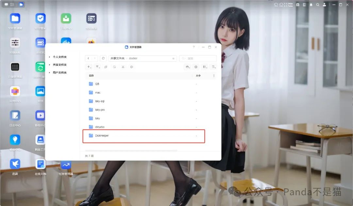
Task: Click 共享文件夹 in the breadcrumb path
Action: [117, 58]
